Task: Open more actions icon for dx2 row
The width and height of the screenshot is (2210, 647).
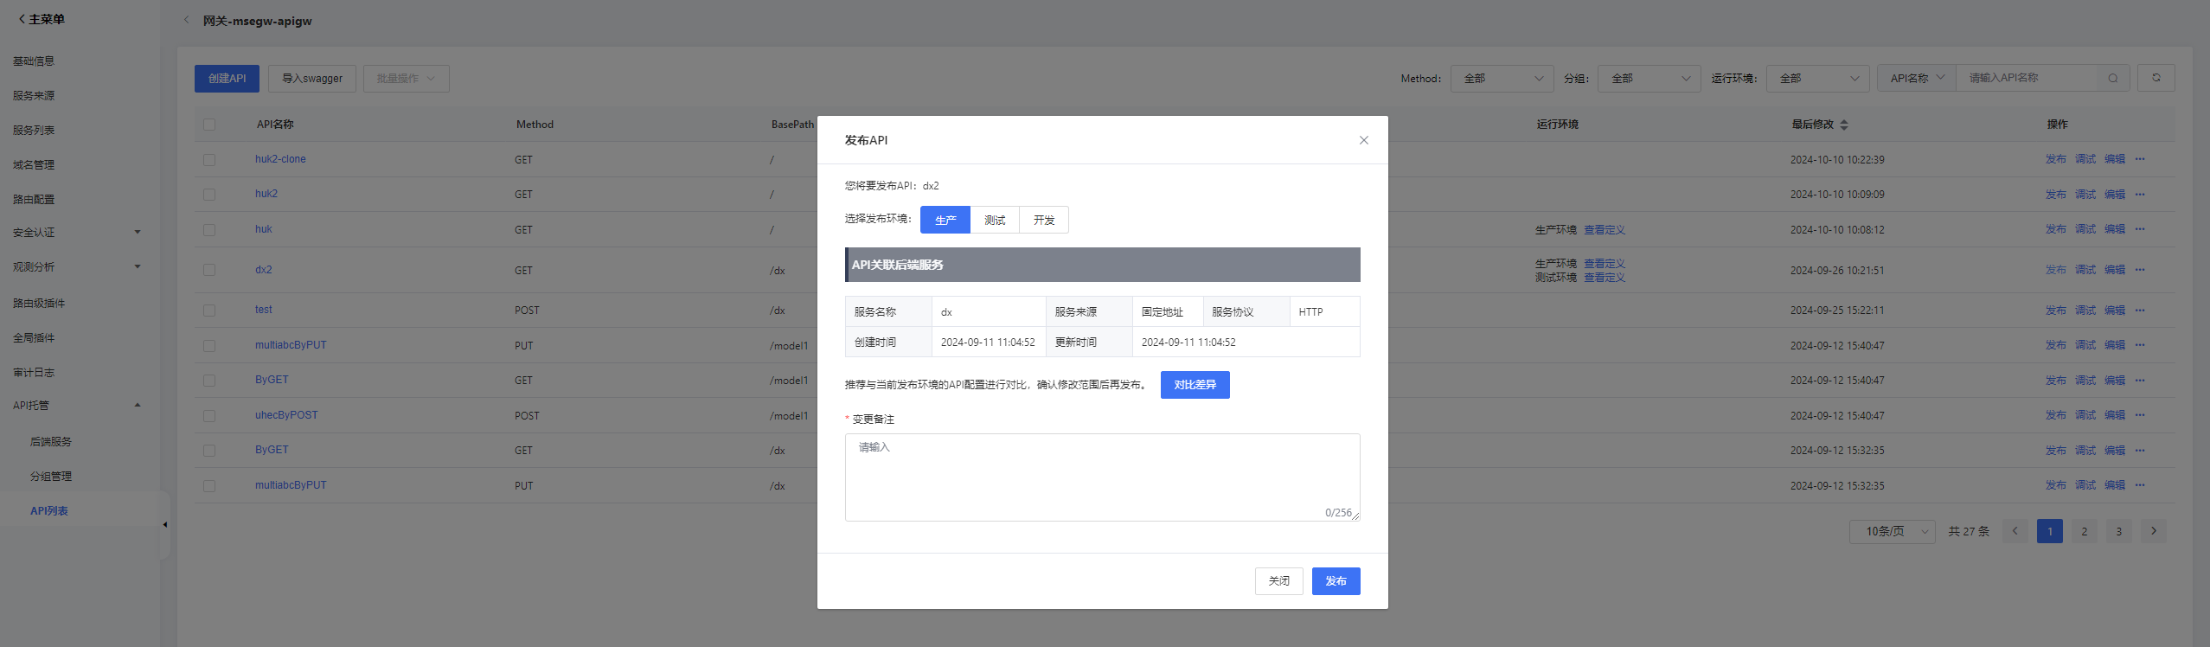Action: pyautogui.click(x=2140, y=270)
